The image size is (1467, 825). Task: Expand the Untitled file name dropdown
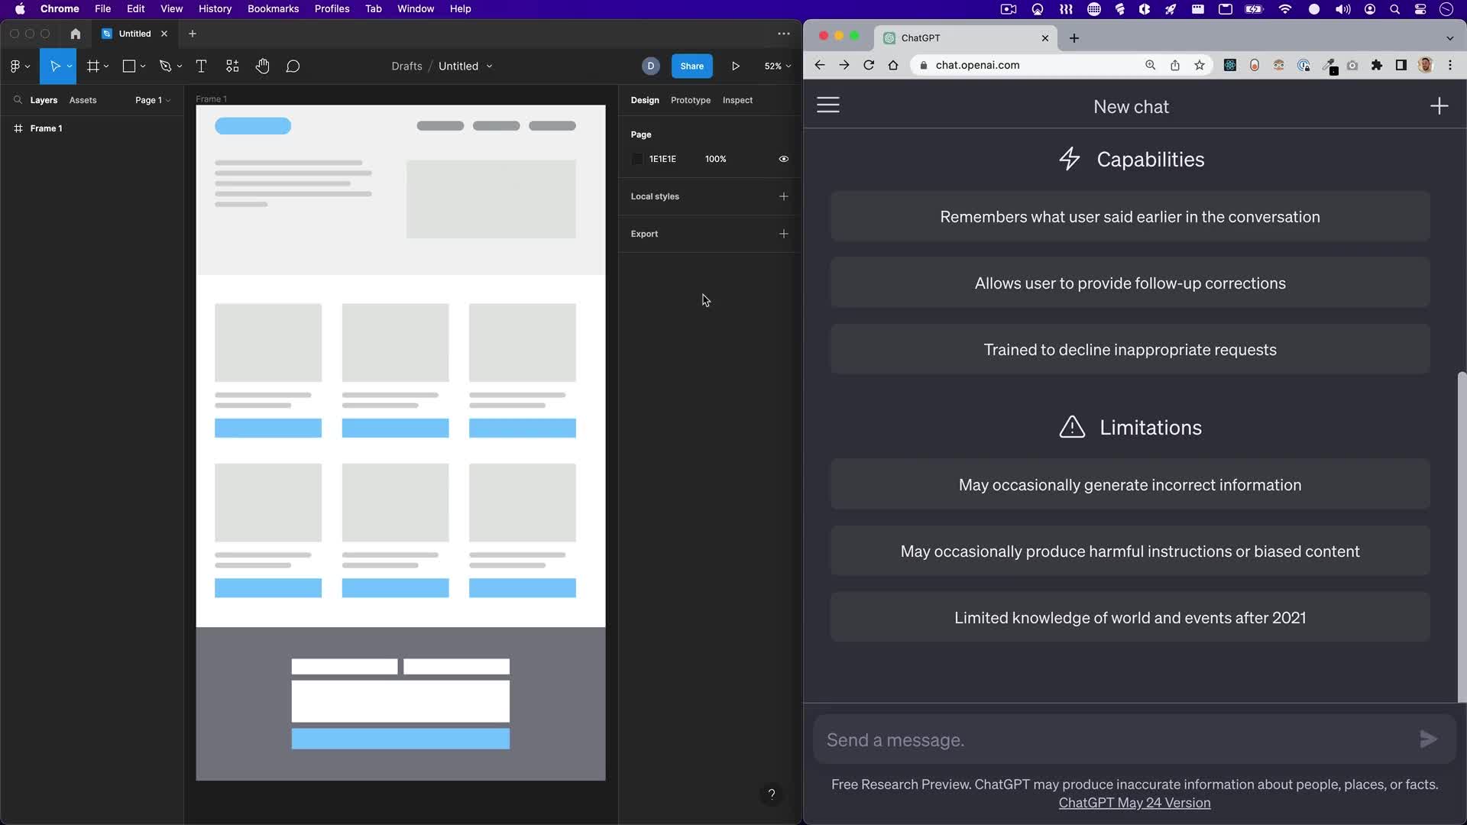point(489,66)
